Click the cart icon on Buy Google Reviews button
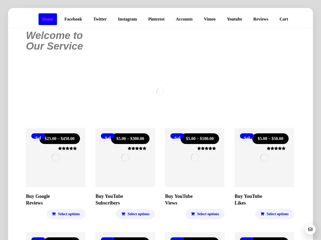The width and height of the screenshot is (321, 240). pyautogui.click(x=54, y=214)
